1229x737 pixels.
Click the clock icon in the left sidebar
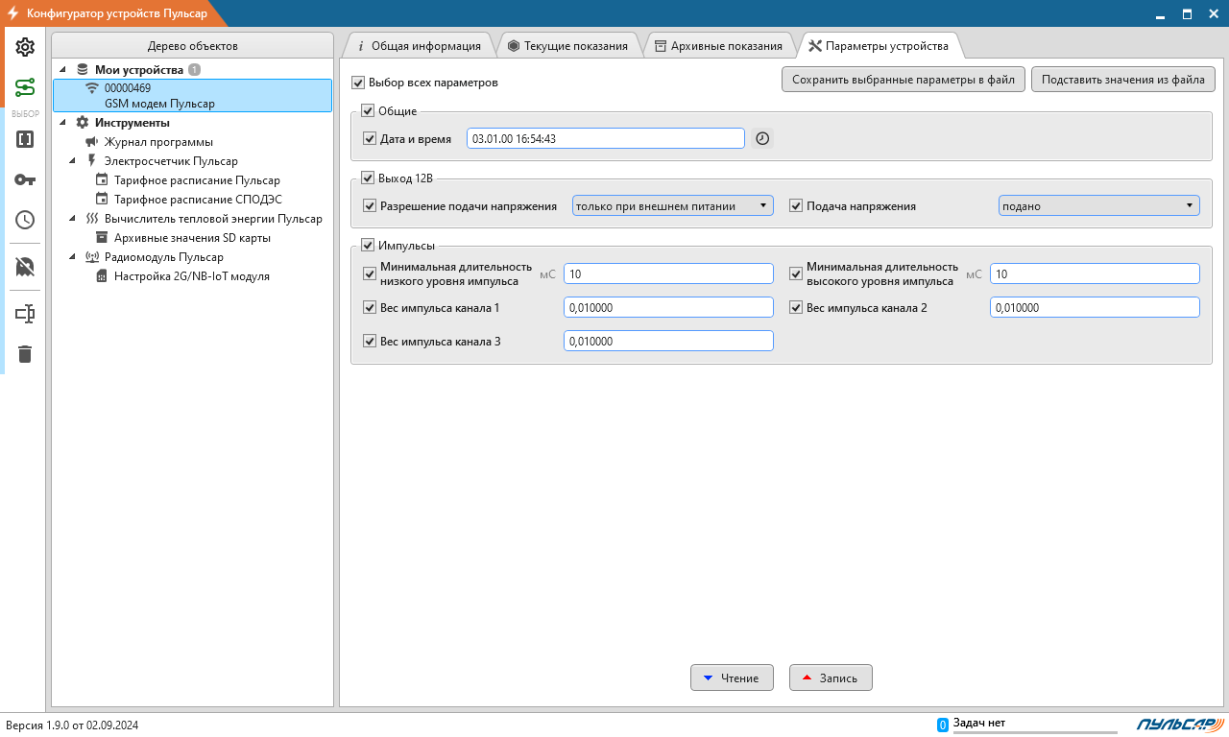25,220
